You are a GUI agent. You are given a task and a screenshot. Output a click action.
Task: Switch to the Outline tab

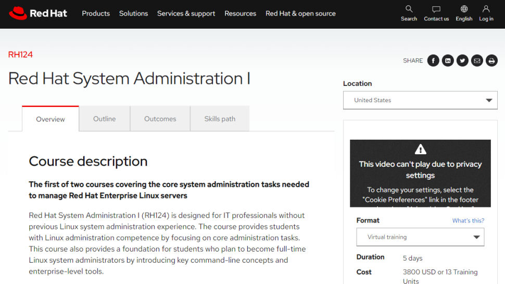click(104, 119)
